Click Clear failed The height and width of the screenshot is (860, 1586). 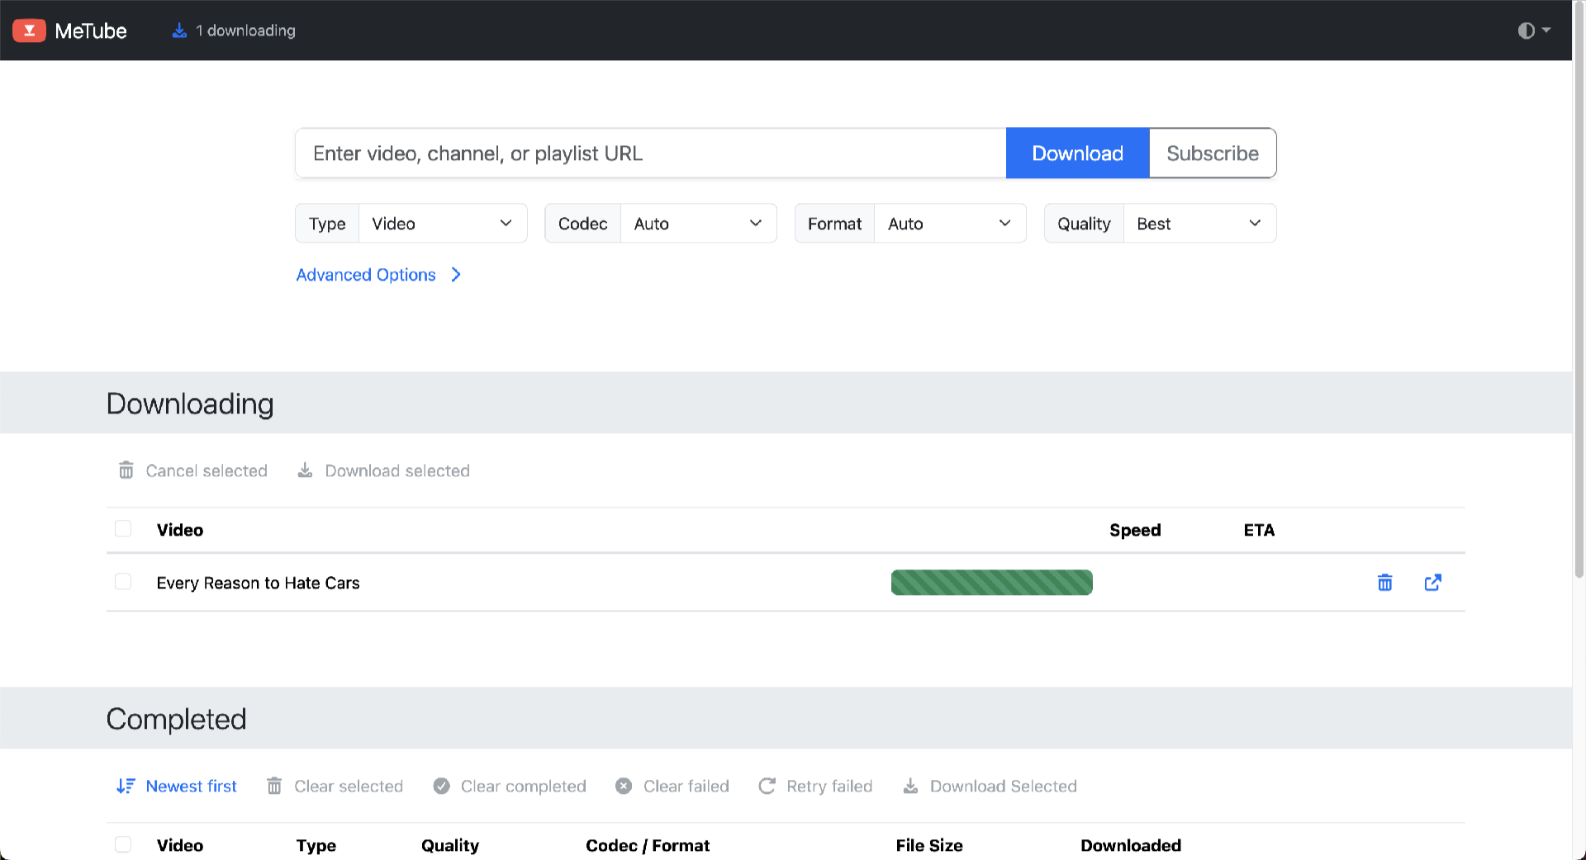click(672, 786)
